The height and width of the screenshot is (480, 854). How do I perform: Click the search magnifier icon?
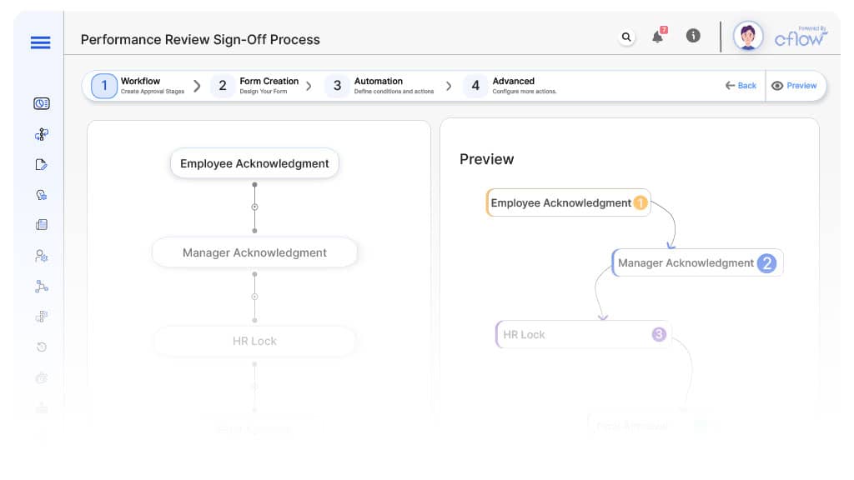point(626,37)
